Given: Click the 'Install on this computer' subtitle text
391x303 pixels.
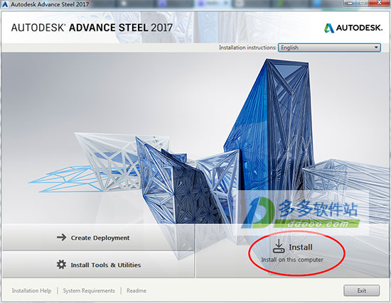Looking at the screenshot, I should (292, 260).
